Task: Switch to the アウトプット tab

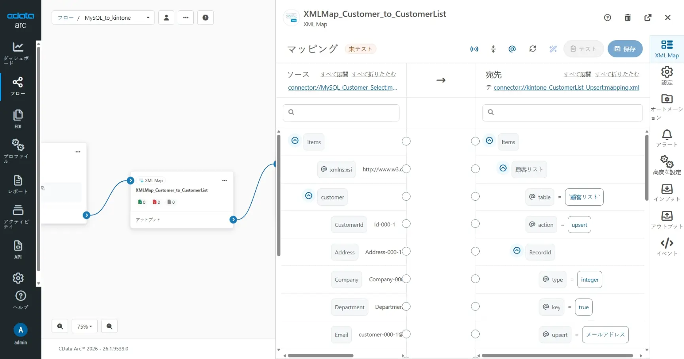Action: (x=667, y=220)
